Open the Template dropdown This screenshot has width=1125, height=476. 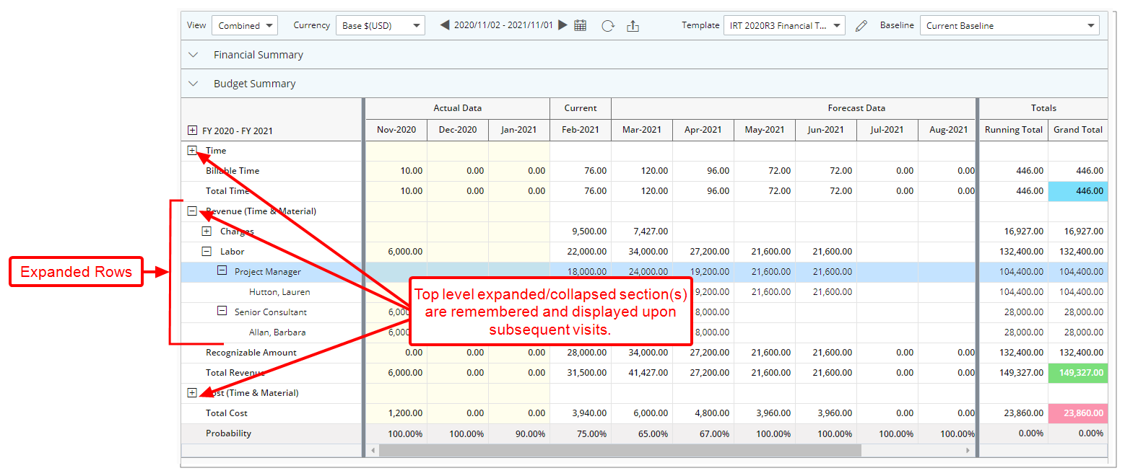(x=784, y=25)
